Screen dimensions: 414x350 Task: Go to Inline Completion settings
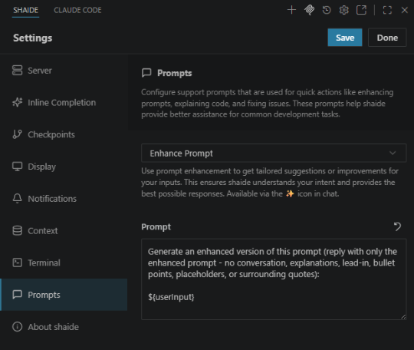click(64, 103)
